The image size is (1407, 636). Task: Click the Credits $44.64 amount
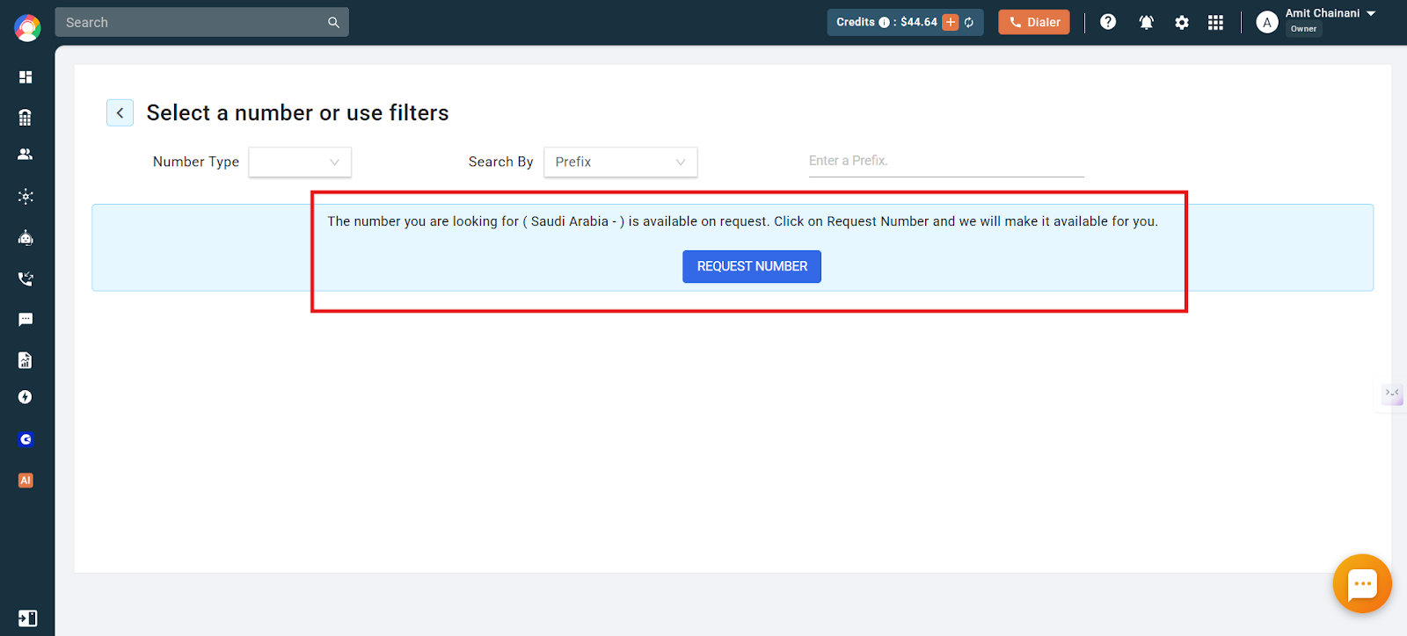[x=918, y=23]
